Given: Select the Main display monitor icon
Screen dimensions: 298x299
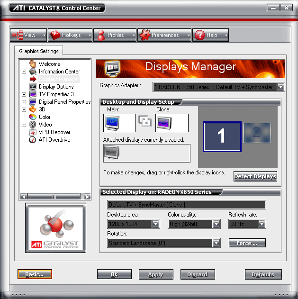Looking at the screenshot, I should (112, 123).
